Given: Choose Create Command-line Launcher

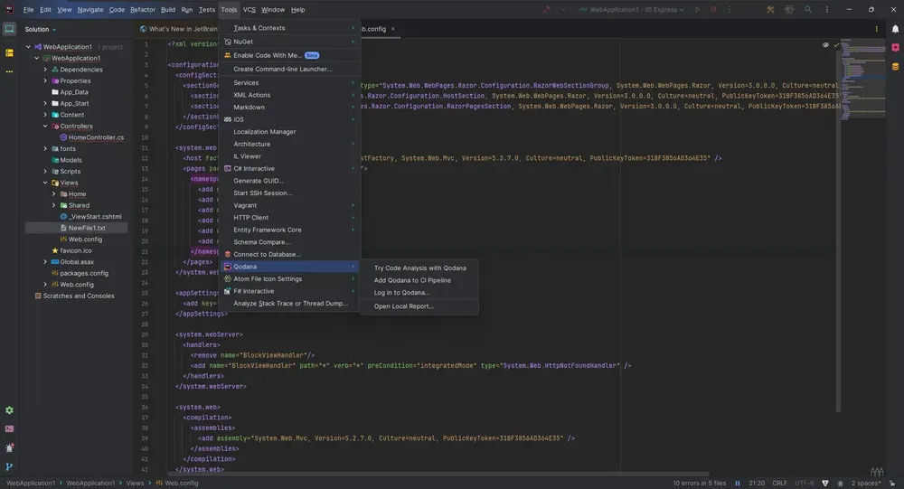Looking at the screenshot, I should (x=290, y=69).
